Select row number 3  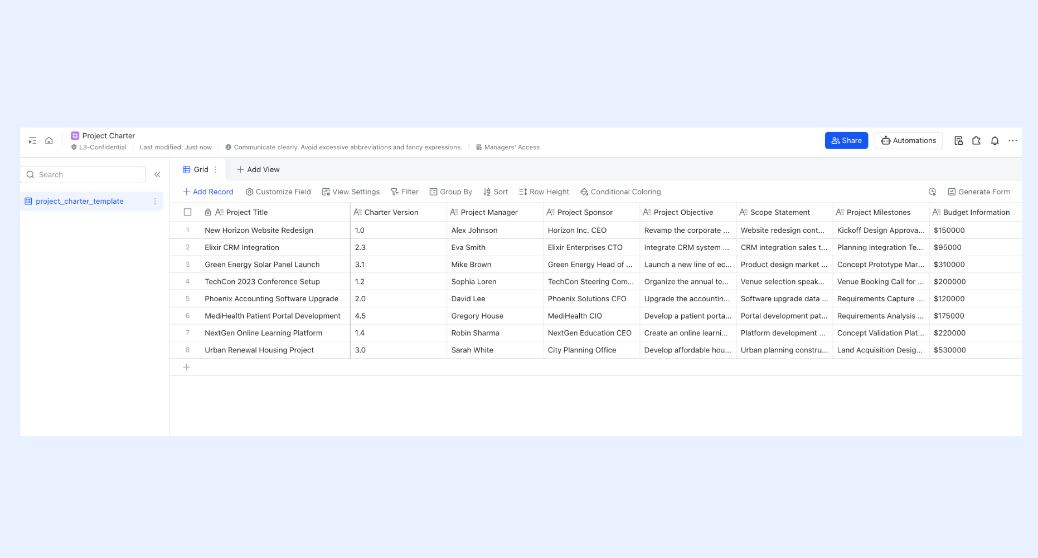pos(188,265)
